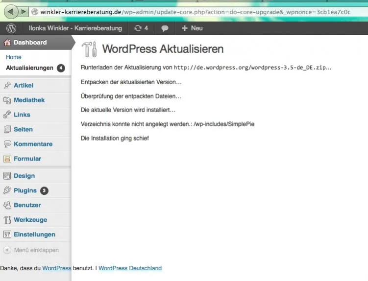Screen dimensions: 368x281
Task: Open the WordPress logo menu in admin bar
Action: coord(11,28)
